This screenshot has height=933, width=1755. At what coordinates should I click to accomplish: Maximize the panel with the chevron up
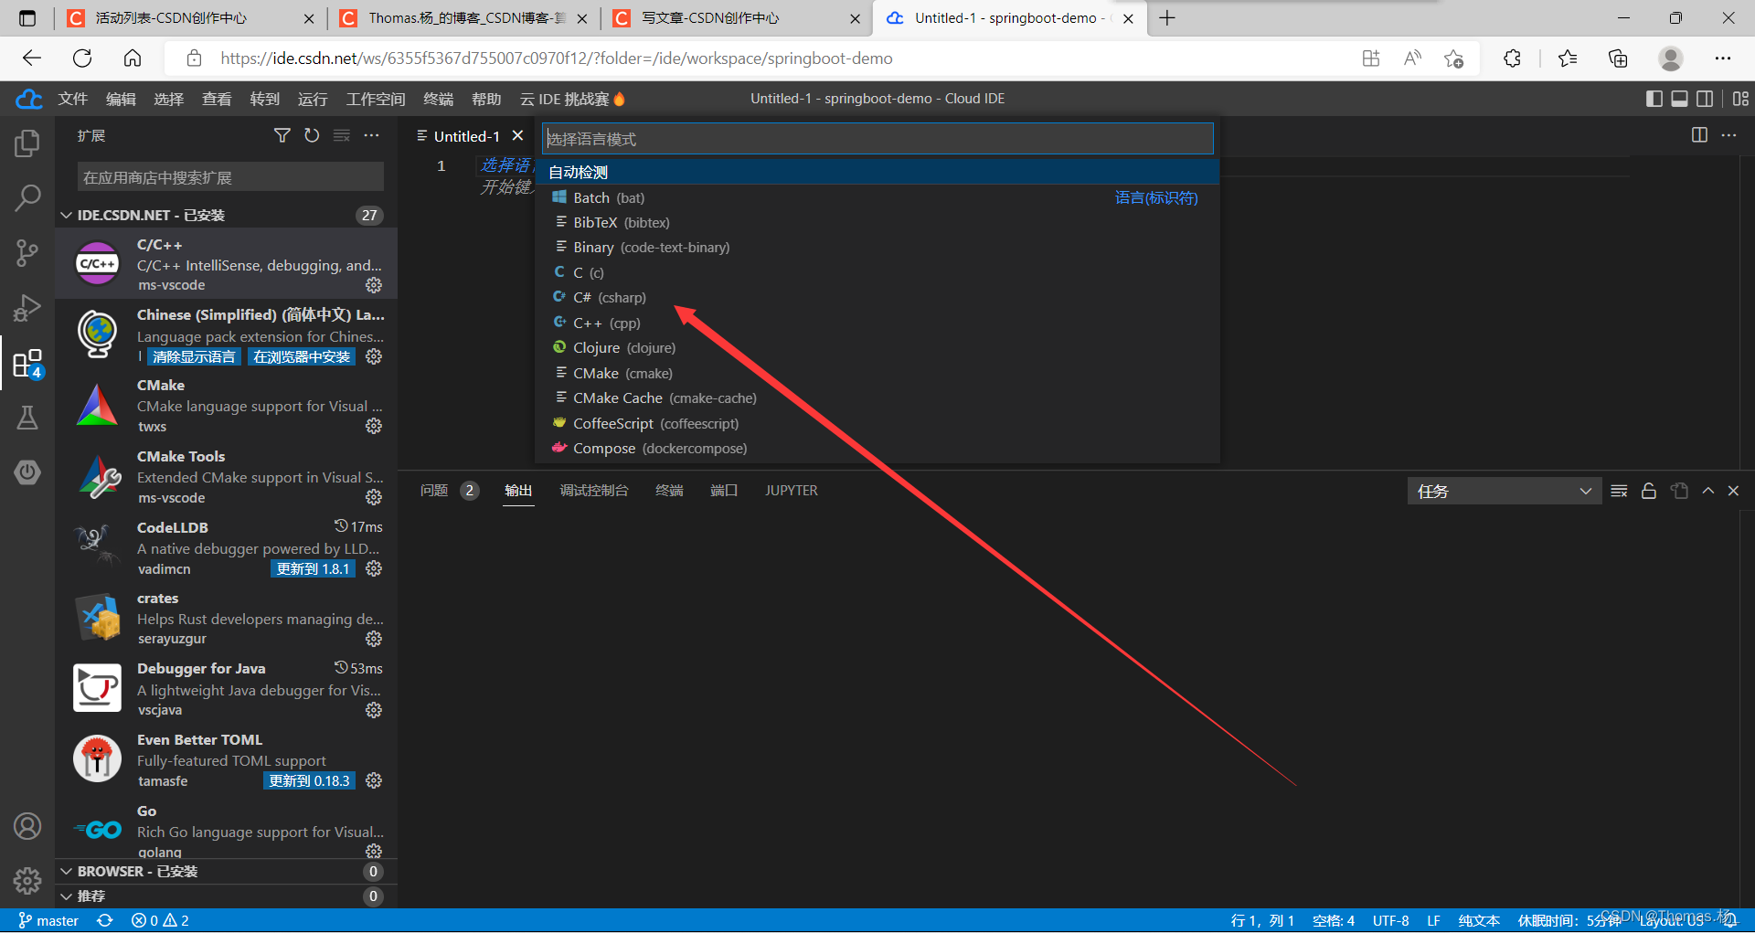pos(1707,491)
